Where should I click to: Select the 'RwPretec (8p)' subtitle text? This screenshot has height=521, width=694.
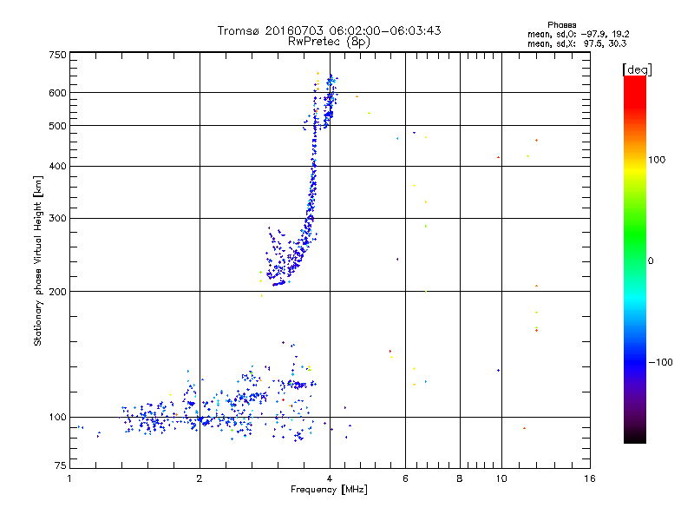tap(329, 42)
